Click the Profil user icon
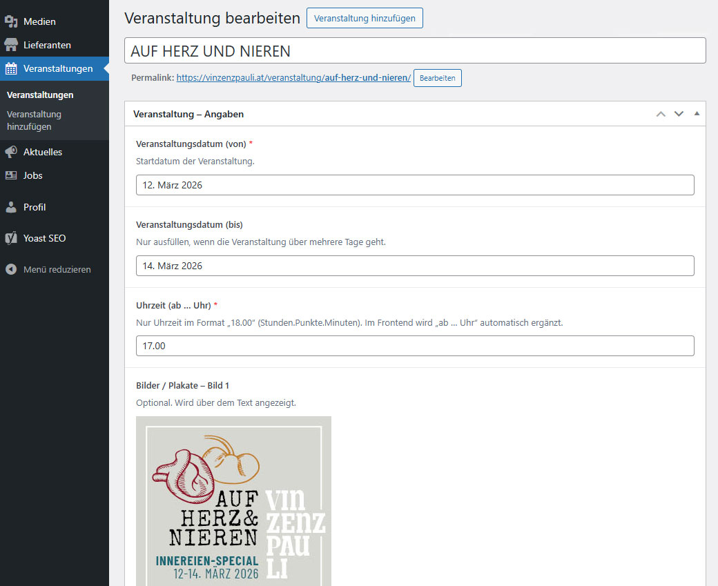This screenshot has width=718, height=586. [x=11, y=207]
